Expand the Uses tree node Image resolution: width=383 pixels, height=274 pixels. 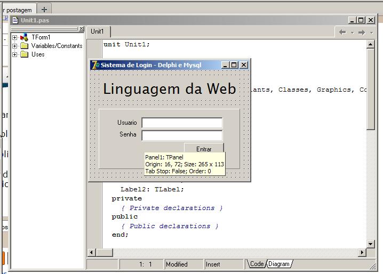14,54
